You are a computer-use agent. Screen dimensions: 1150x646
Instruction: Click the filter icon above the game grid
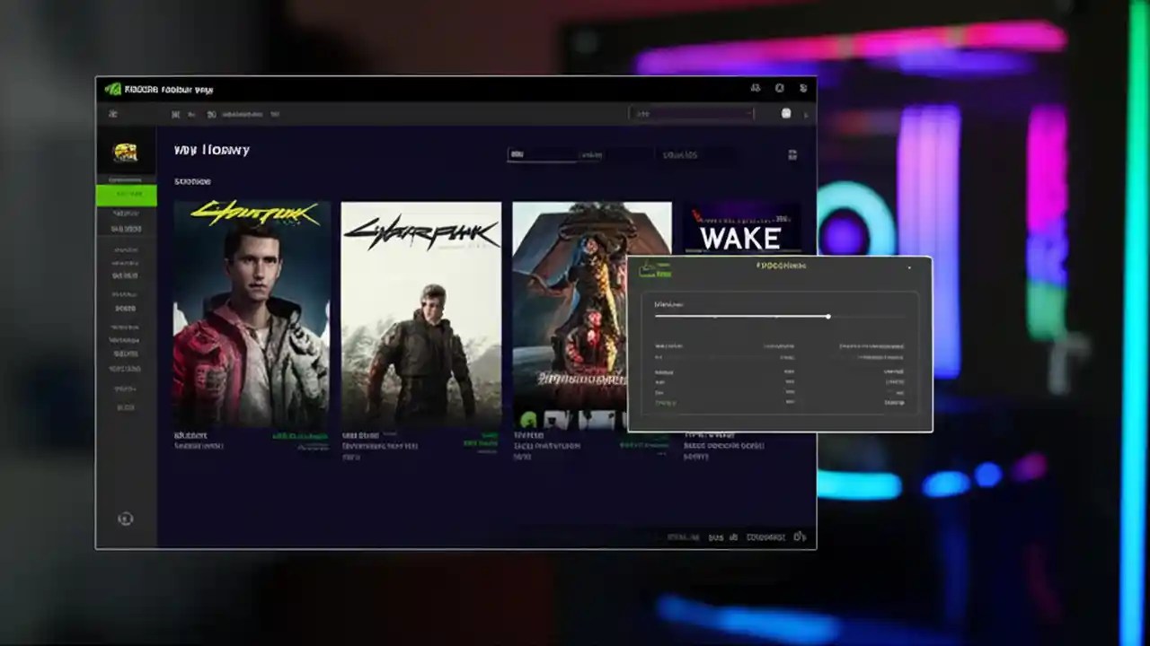pyautogui.click(x=793, y=154)
